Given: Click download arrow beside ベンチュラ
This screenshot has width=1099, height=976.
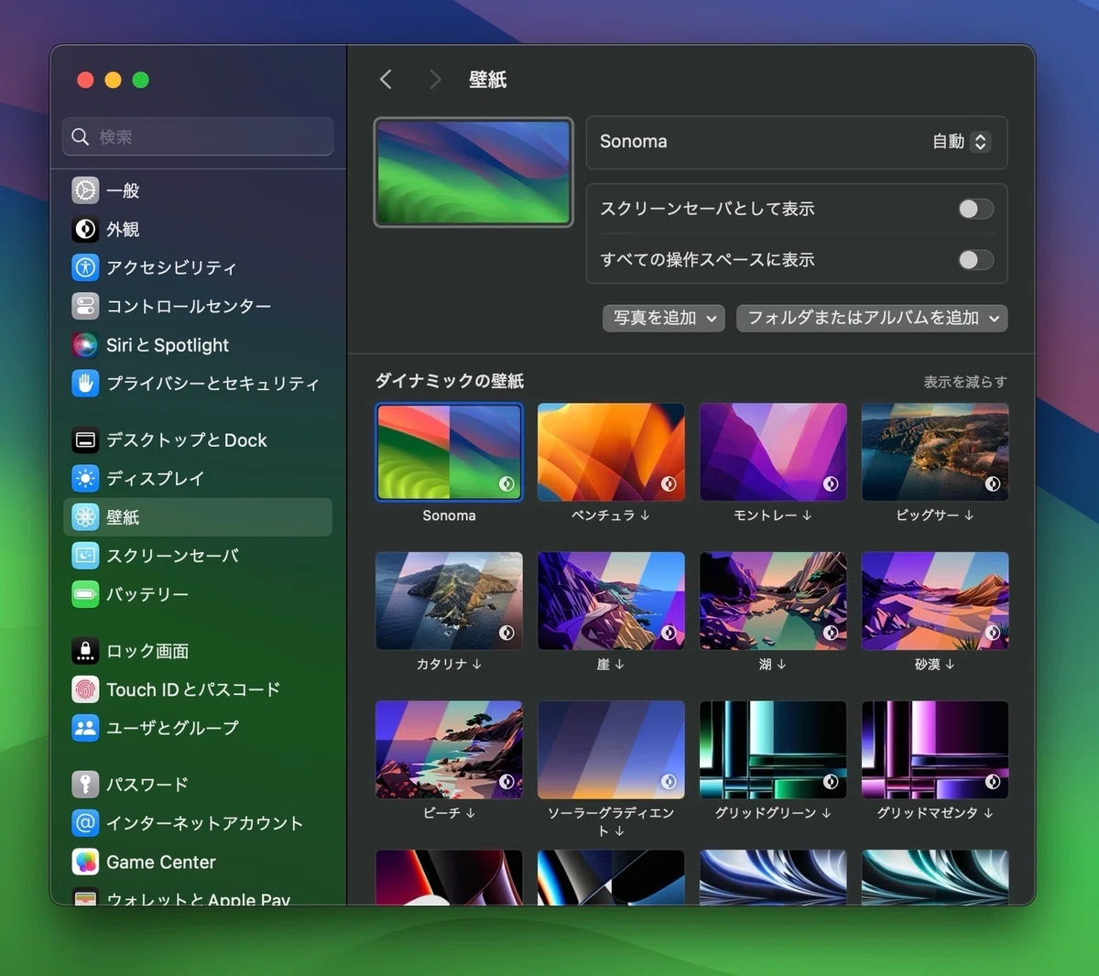Looking at the screenshot, I should pyautogui.click(x=645, y=515).
